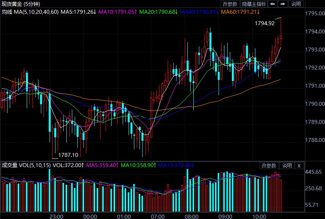
Task: Click the 10:00 time axis label
Action: tap(259, 217)
